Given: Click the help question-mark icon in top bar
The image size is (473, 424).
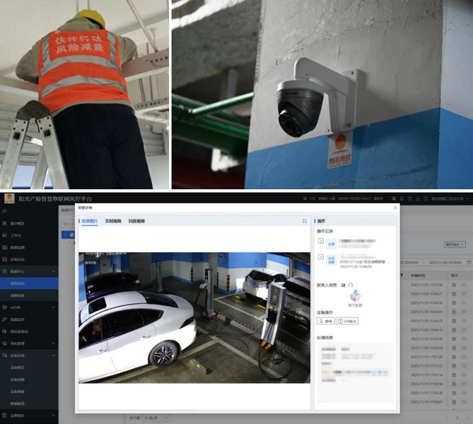Looking at the screenshot, I should (410, 199).
